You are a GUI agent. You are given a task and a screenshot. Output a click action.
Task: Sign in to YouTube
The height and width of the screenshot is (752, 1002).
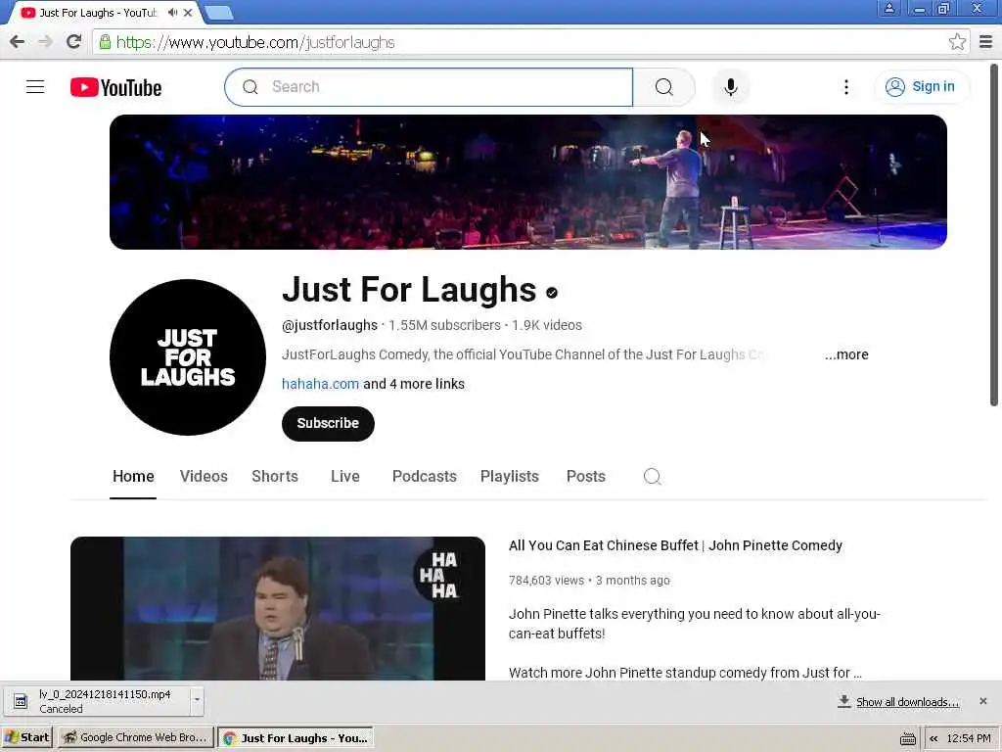pyautogui.click(x=921, y=86)
